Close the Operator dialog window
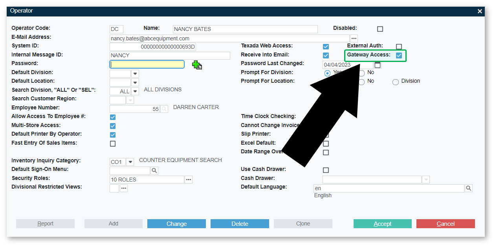This screenshot has height=247, width=495. tap(480, 11)
